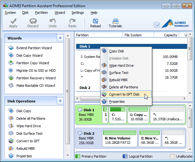Choose Copy Disk in context menu
The width and height of the screenshot is (195, 162).
pyautogui.click(x=126, y=51)
